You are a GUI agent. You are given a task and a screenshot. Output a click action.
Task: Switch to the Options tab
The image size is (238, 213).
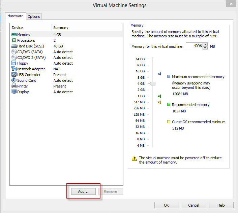coord(34,16)
